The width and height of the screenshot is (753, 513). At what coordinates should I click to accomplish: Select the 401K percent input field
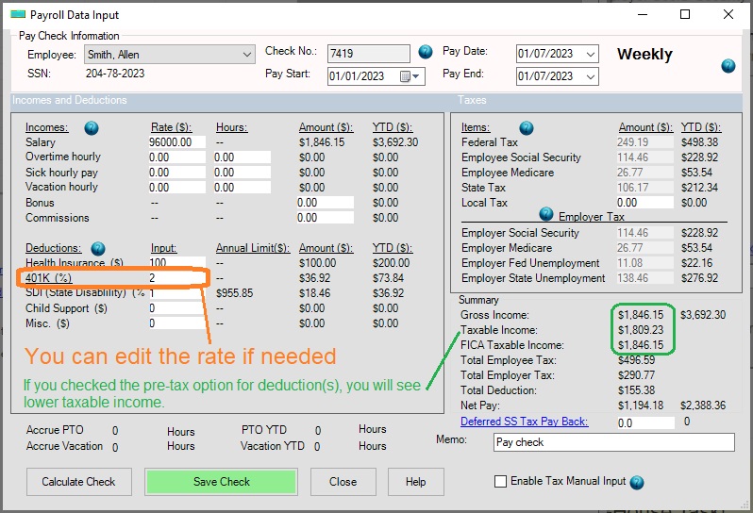click(x=176, y=278)
